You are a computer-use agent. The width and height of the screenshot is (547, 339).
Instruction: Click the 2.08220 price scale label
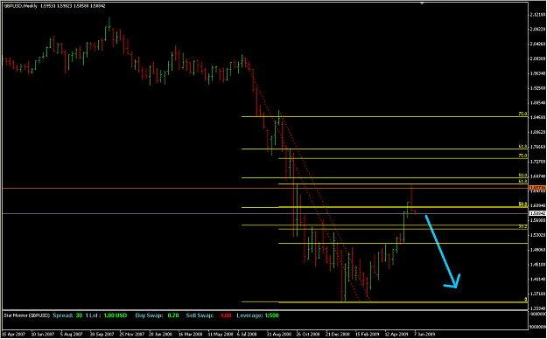click(537, 29)
